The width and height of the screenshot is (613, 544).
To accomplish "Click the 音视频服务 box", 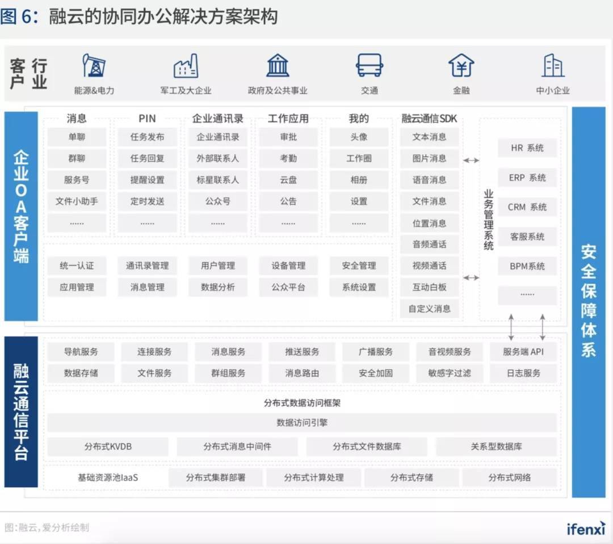I will coord(450,352).
